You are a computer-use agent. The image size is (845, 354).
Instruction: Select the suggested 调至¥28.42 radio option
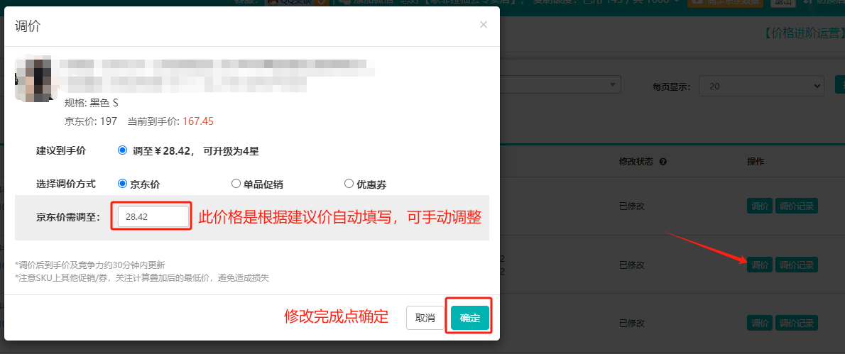(123, 150)
